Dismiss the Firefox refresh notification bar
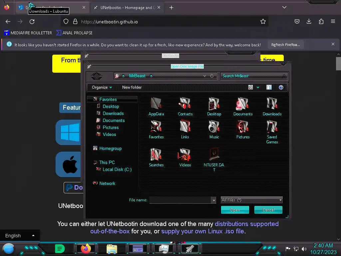 point(333,44)
